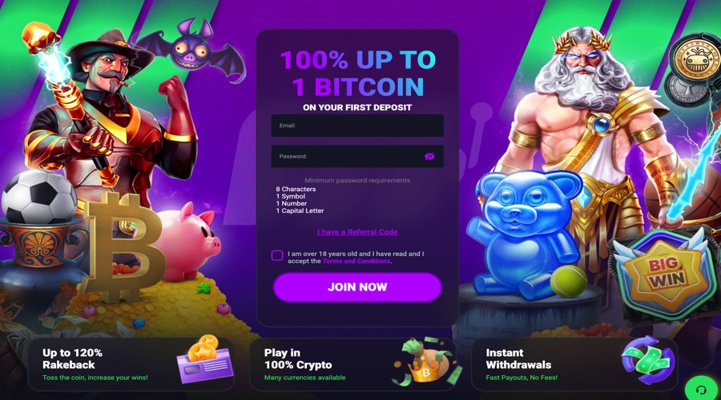Check the over 18 years old checkbox

coord(277,255)
